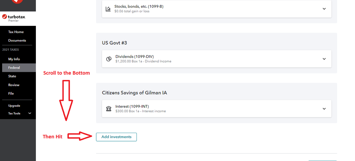Click the Upgrade link in sidebar
The image size is (355, 161).
(x=14, y=106)
